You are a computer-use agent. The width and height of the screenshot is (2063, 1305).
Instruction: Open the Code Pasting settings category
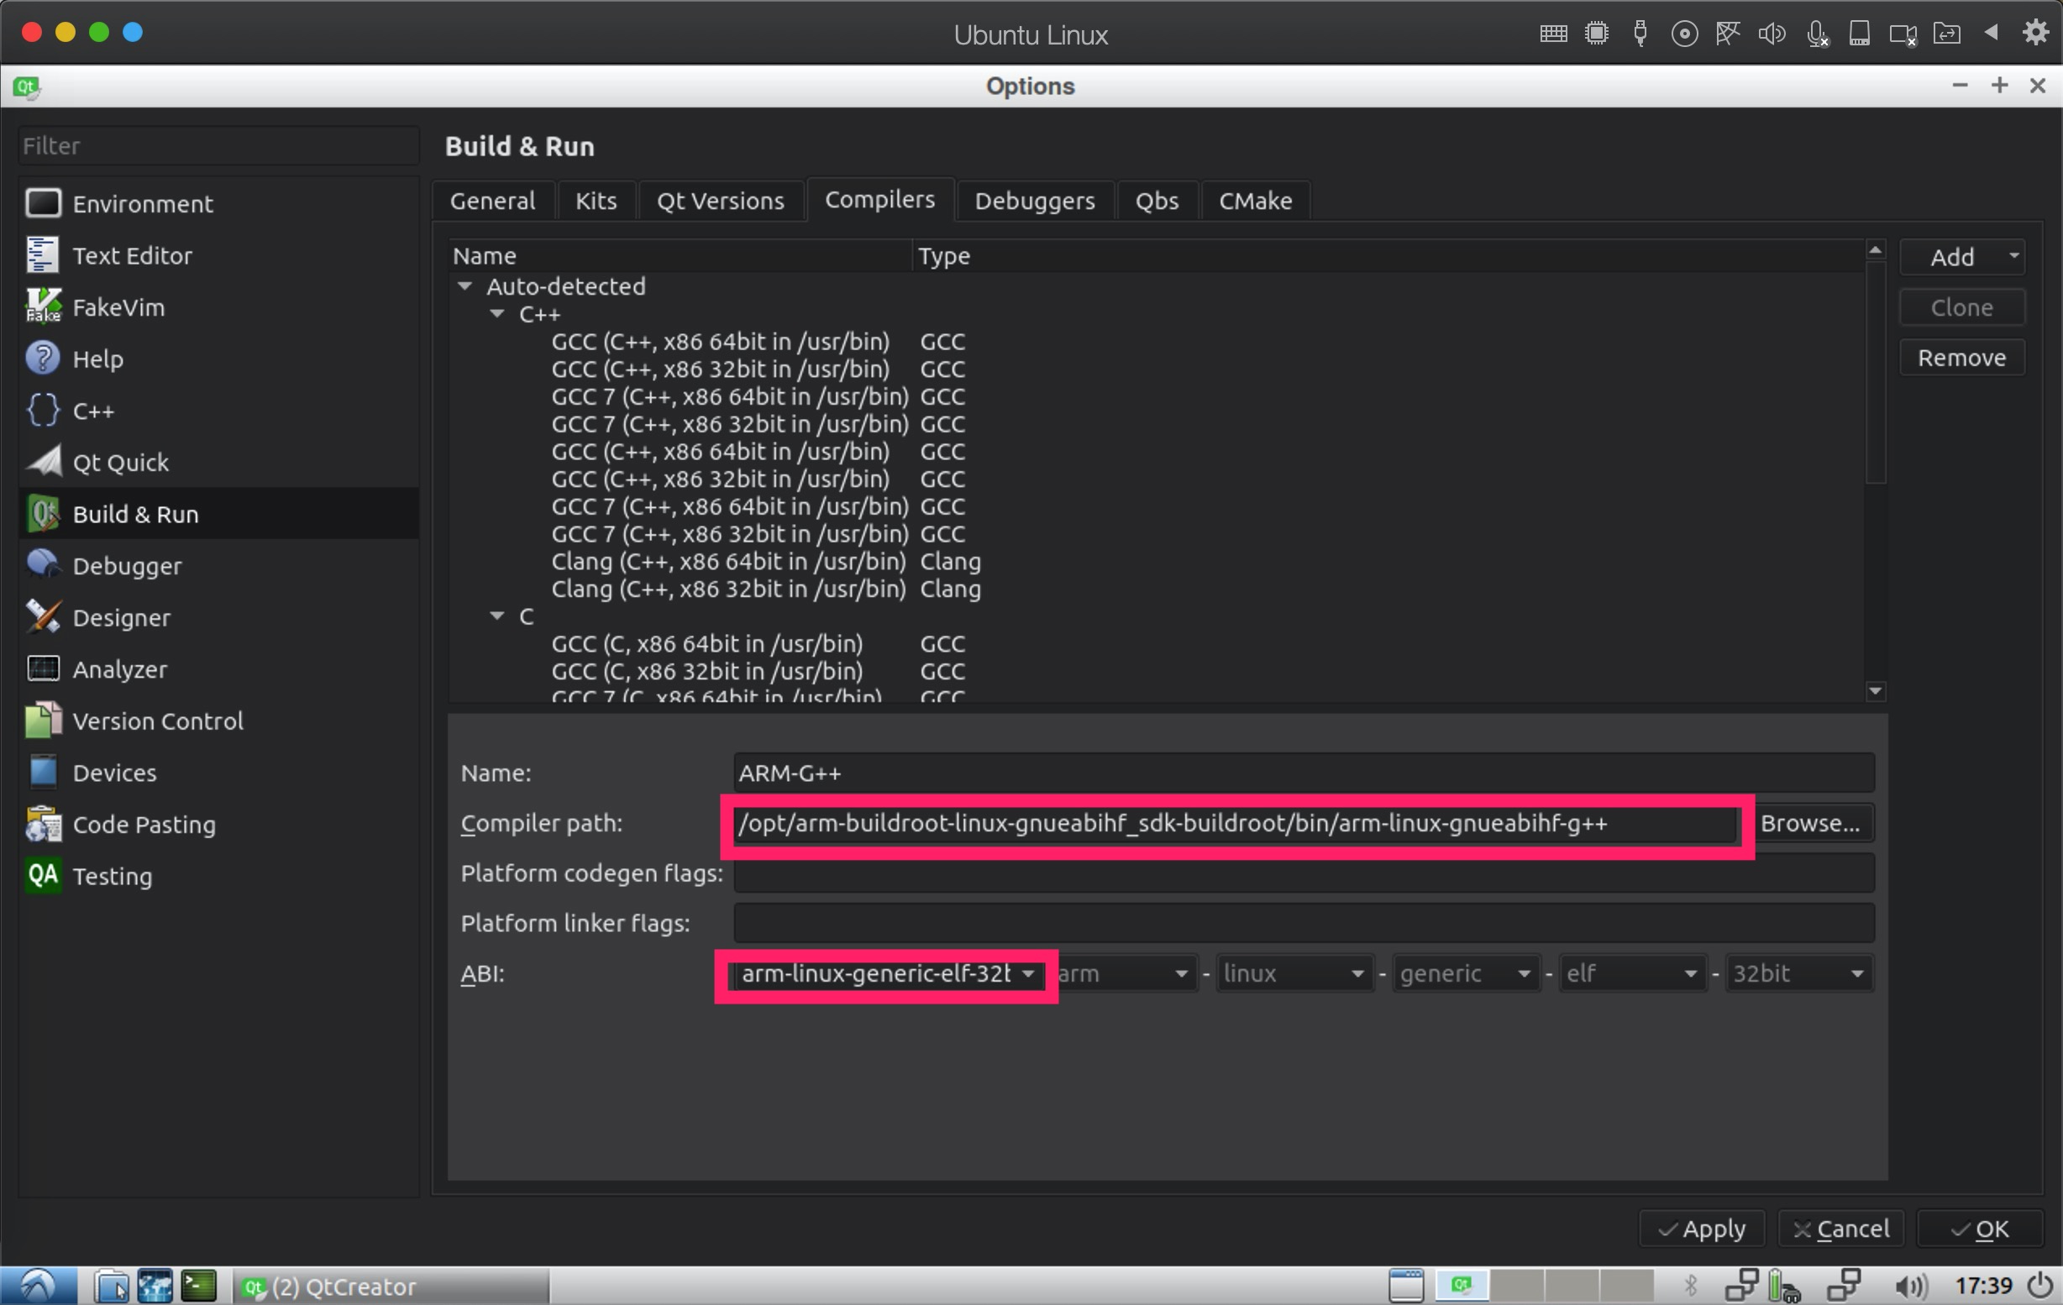coord(218,825)
